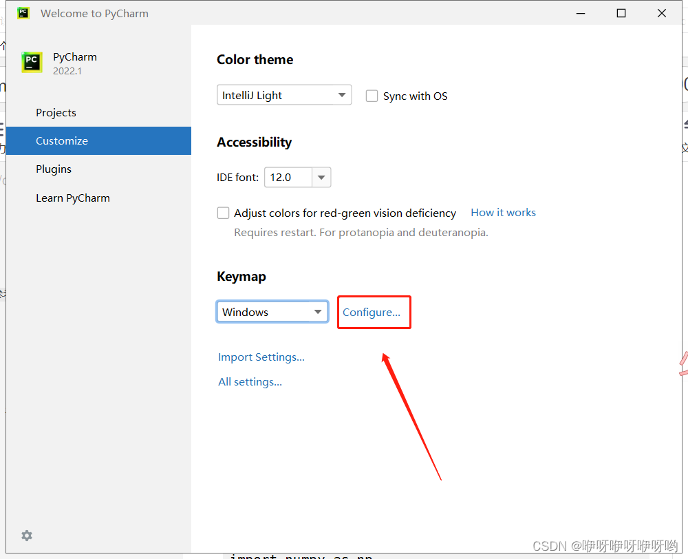The width and height of the screenshot is (688, 559).
Task: Click the Configure... keymap link
Action: click(x=372, y=313)
